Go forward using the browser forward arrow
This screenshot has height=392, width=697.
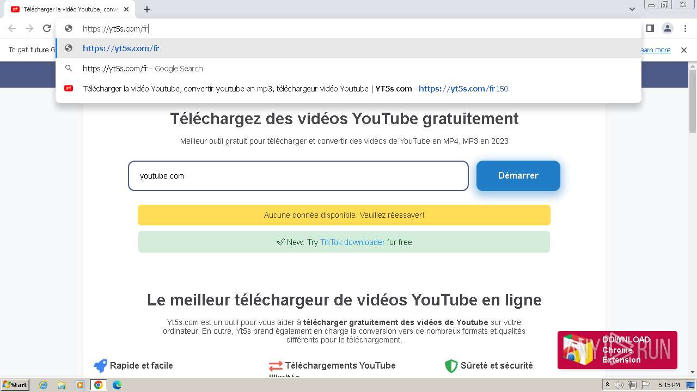pyautogui.click(x=29, y=28)
